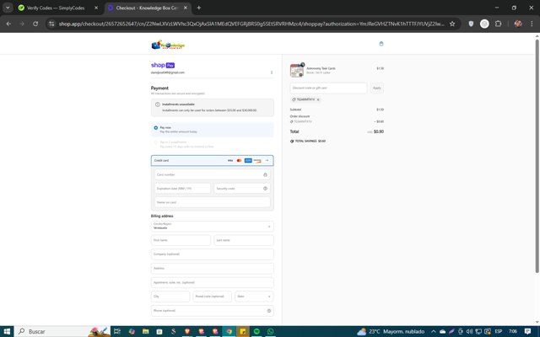Go forward in browser history
Viewport: 540px width, 337px height.
point(22,24)
